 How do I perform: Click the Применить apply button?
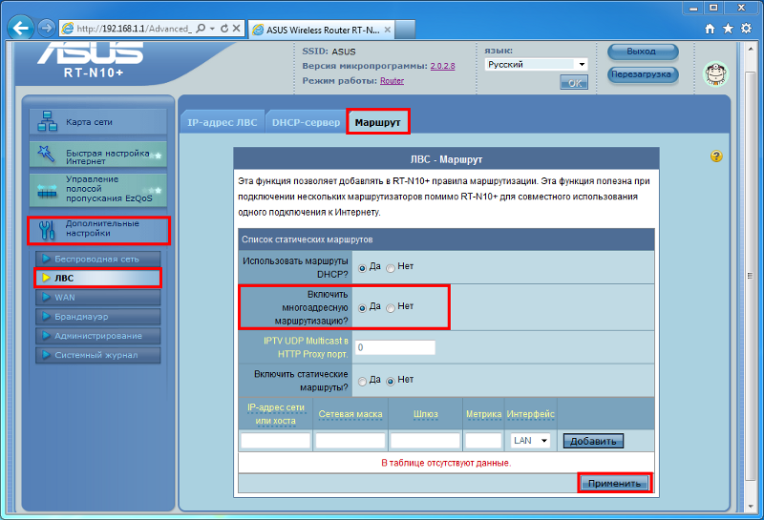(x=614, y=484)
